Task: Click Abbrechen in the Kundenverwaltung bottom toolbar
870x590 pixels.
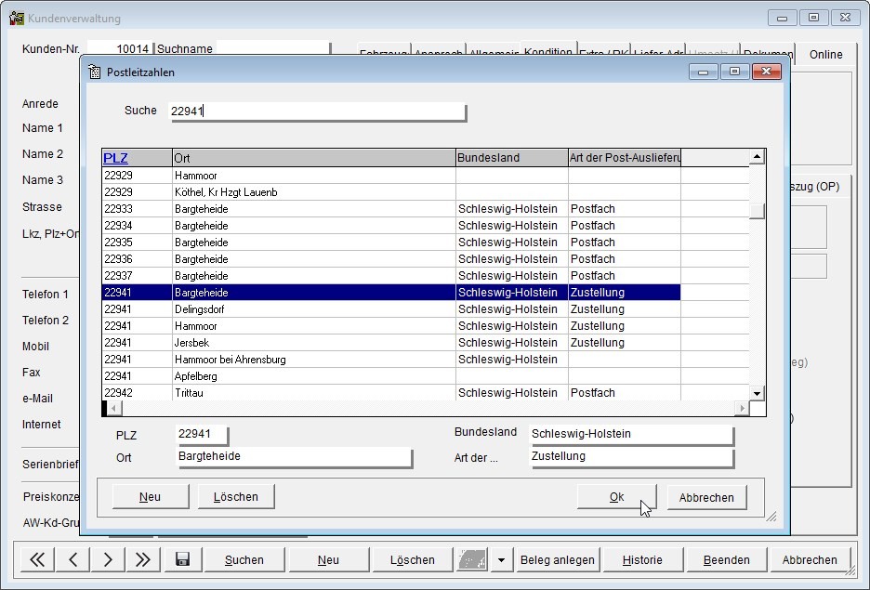Action: [810, 559]
